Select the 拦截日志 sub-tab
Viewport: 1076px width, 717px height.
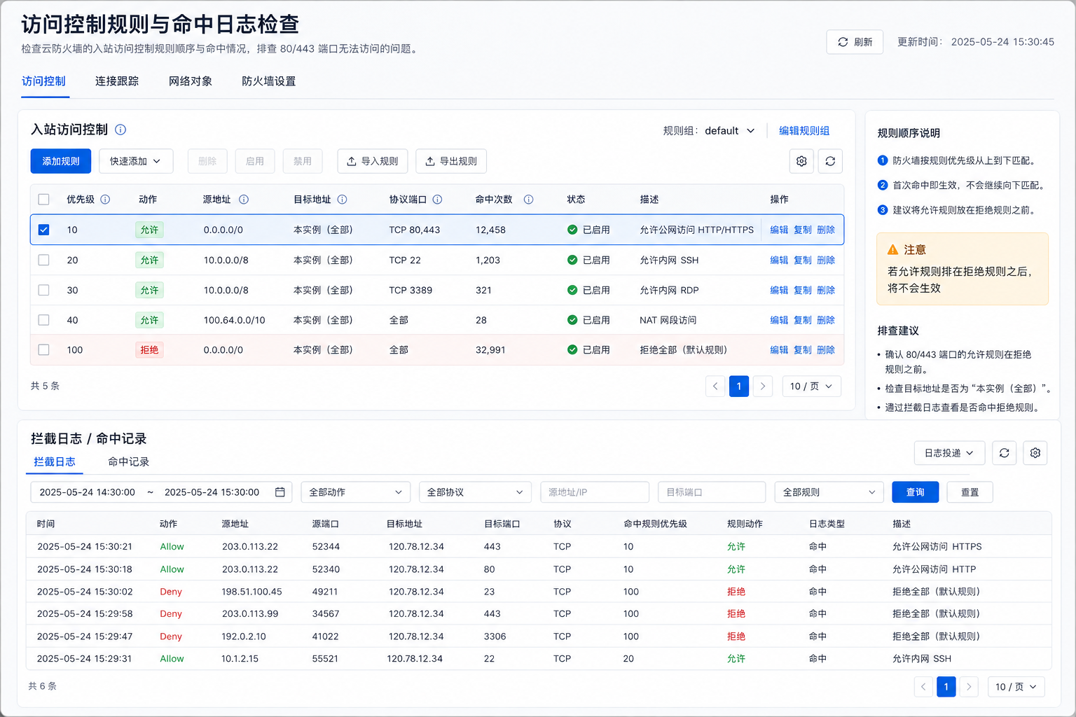click(x=55, y=462)
